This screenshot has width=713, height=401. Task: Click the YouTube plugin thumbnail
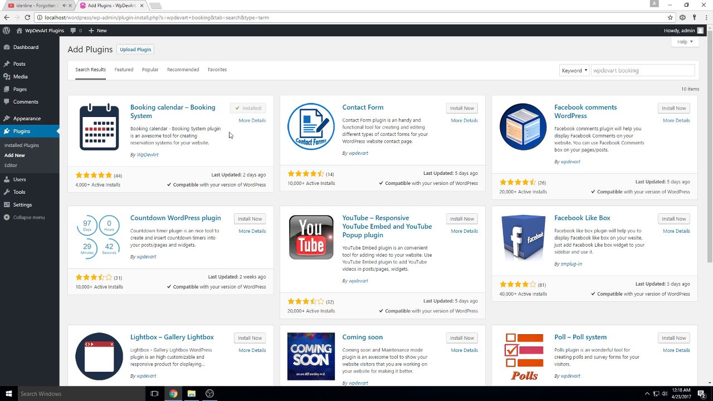point(311,237)
